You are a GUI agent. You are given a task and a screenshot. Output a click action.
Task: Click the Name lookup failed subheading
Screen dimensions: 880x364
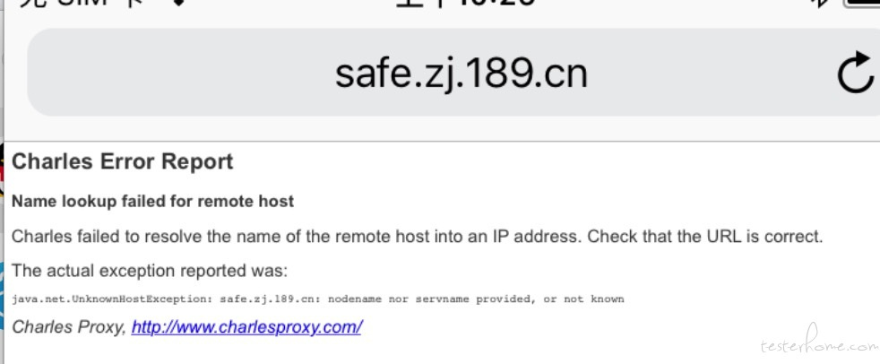pyautogui.click(x=152, y=201)
